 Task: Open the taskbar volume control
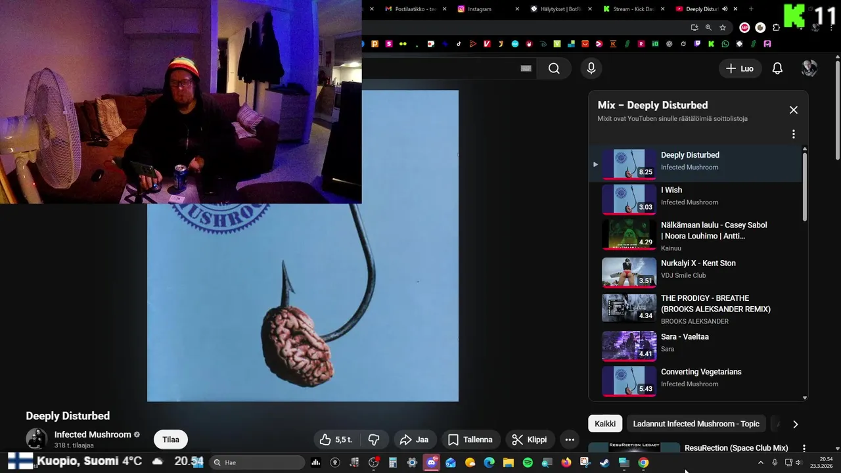pos(799,462)
